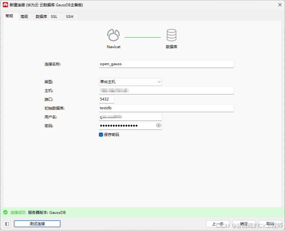This screenshot has height=231, width=285.
Task: Click the 连接名称 field with open_gauss
Action: coord(166,64)
